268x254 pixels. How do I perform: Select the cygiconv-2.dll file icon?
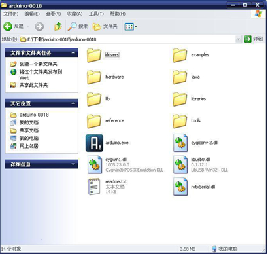(180, 143)
